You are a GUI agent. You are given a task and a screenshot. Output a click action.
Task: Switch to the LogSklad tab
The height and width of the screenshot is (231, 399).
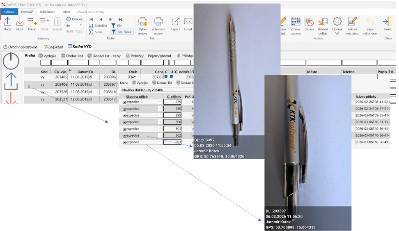coord(54,47)
